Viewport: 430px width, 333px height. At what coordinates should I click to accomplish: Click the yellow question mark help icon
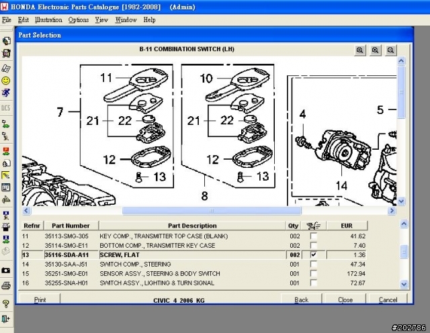6,303
